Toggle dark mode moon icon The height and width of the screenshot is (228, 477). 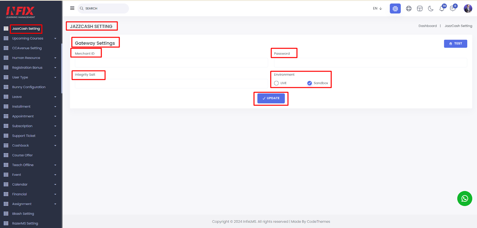[431, 9]
